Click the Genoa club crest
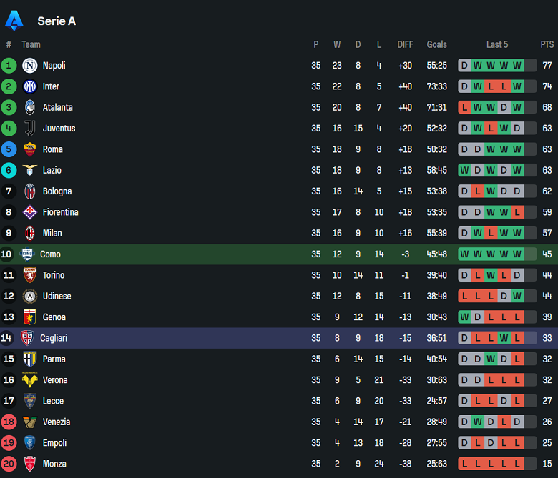Screen dimensions: 558x478 click(x=30, y=317)
